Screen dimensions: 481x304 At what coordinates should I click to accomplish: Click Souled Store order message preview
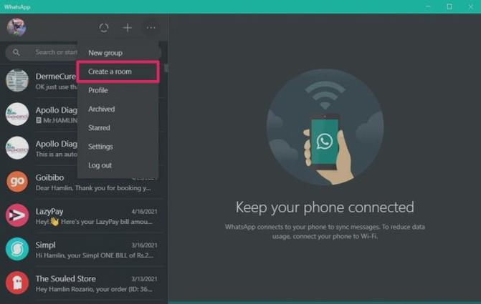pyautogui.click(x=94, y=289)
